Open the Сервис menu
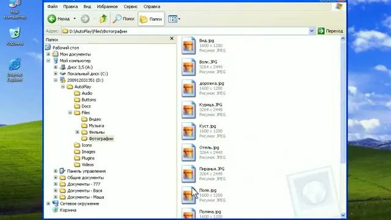The height and width of the screenshot is (220, 391). click(130, 7)
